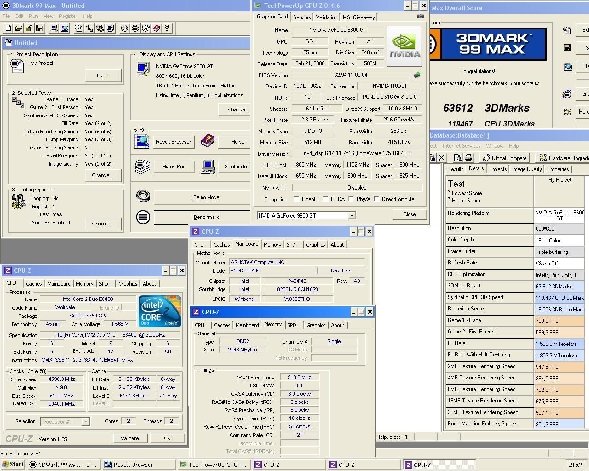Click the NVIDIA logo in GPU-Z

pos(404,46)
